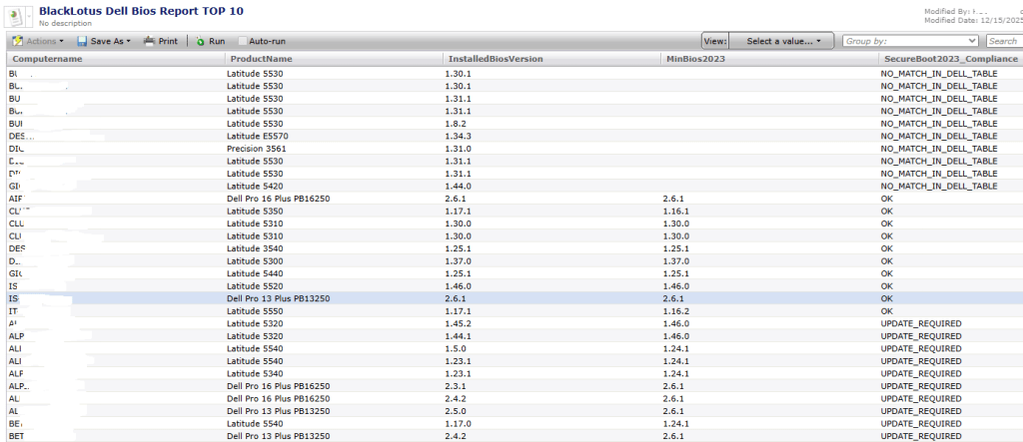Sort by Computername column header
The height and width of the screenshot is (442, 1023).
[x=47, y=60]
